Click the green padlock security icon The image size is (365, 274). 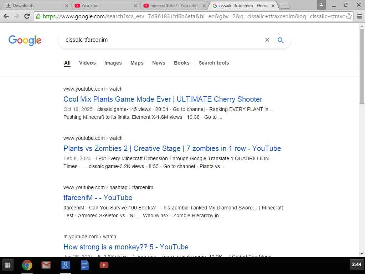coord(38,16)
